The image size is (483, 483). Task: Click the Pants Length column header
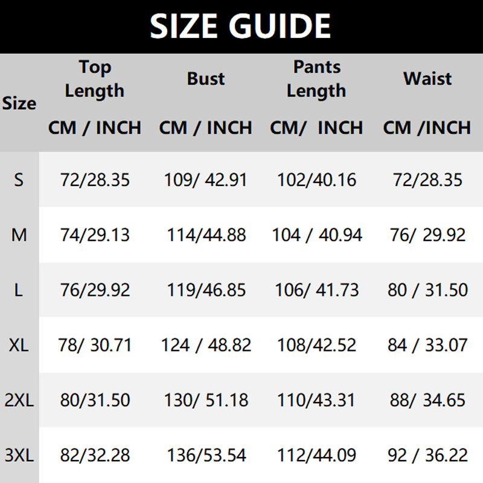316,79
